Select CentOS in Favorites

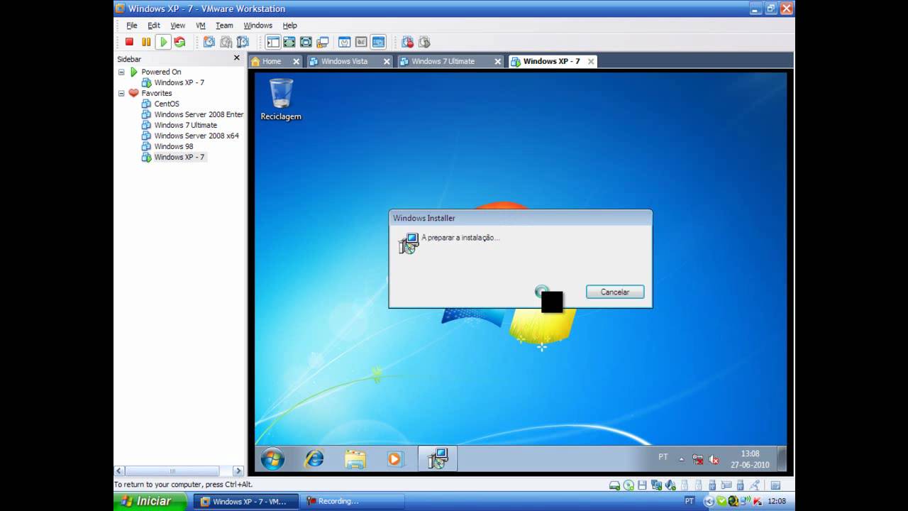[x=167, y=104]
